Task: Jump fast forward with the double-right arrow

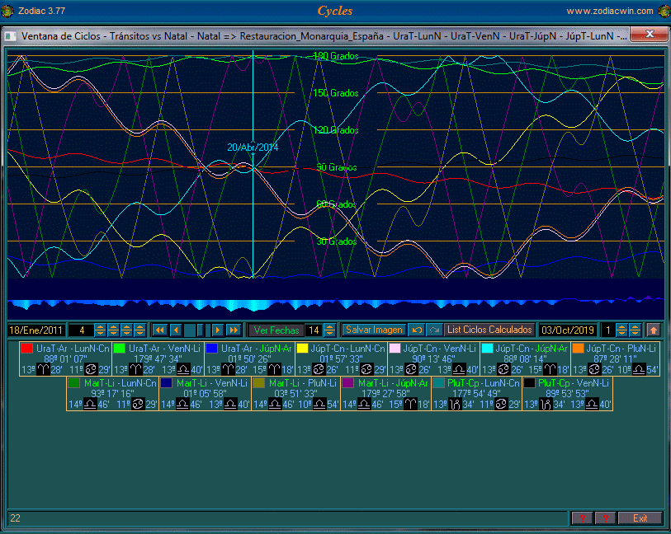Action: tap(234, 330)
